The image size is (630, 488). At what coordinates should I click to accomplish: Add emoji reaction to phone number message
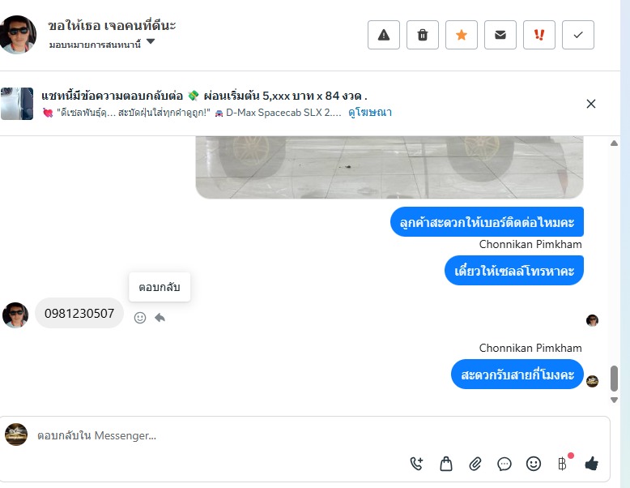click(x=140, y=318)
